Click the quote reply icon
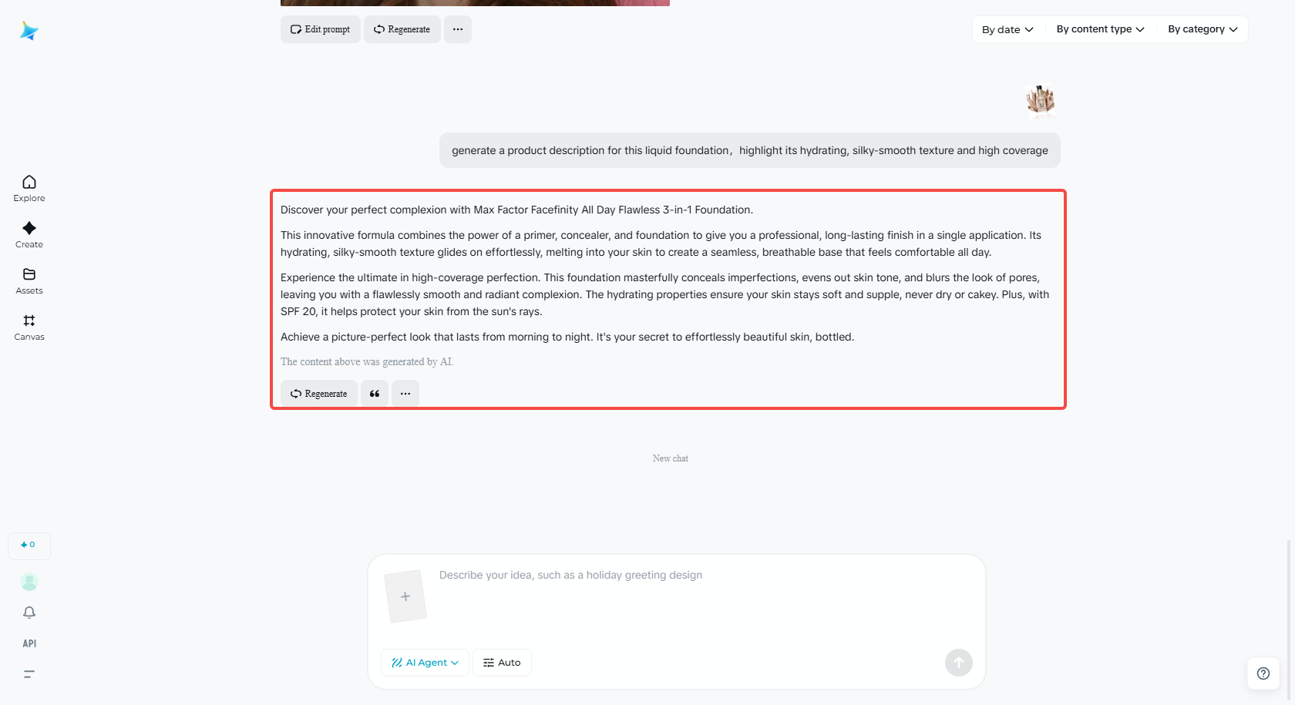 375,394
